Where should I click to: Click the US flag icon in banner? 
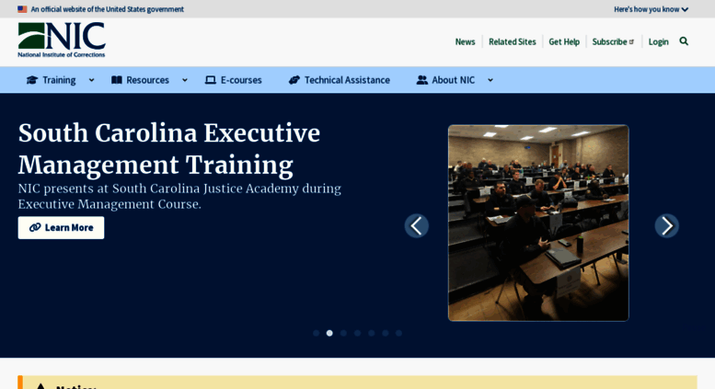(22, 9)
